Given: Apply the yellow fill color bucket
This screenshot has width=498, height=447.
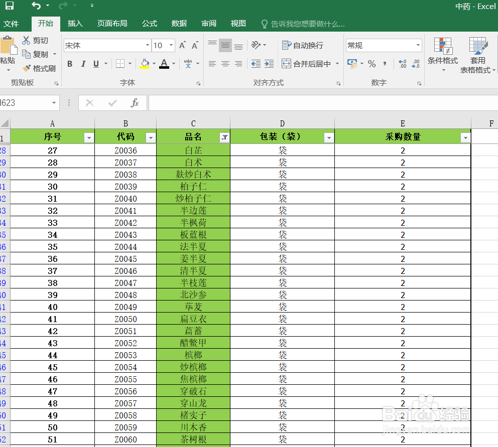Looking at the screenshot, I should coord(145,64).
